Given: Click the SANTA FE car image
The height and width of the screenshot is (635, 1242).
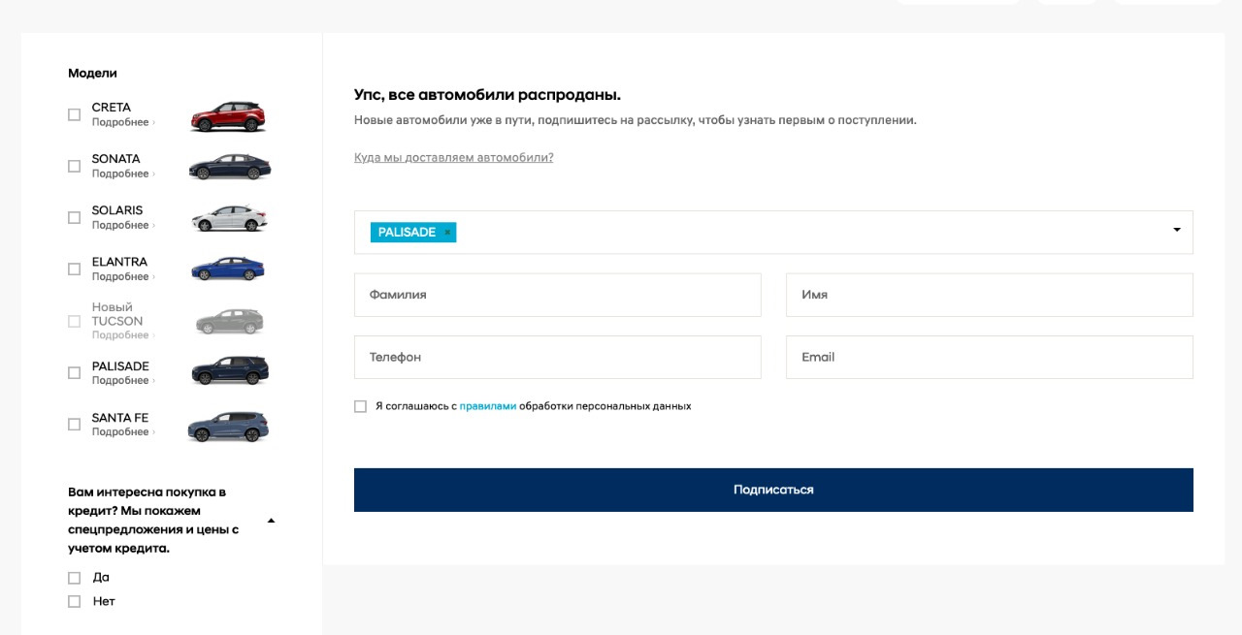Looking at the screenshot, I should pyautogui.click(x=228, y=427).
